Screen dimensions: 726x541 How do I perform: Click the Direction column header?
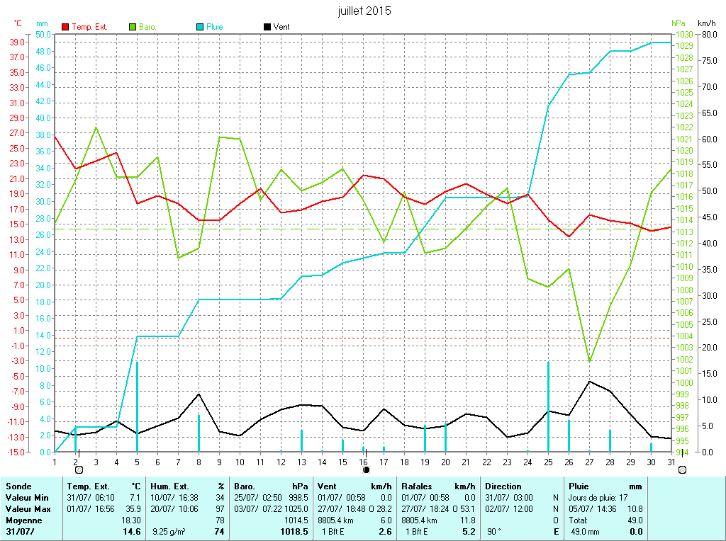[x=503, y=486]
